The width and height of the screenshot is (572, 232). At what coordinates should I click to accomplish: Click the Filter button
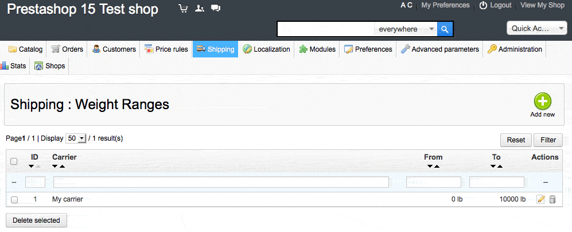tap(548, 140)
